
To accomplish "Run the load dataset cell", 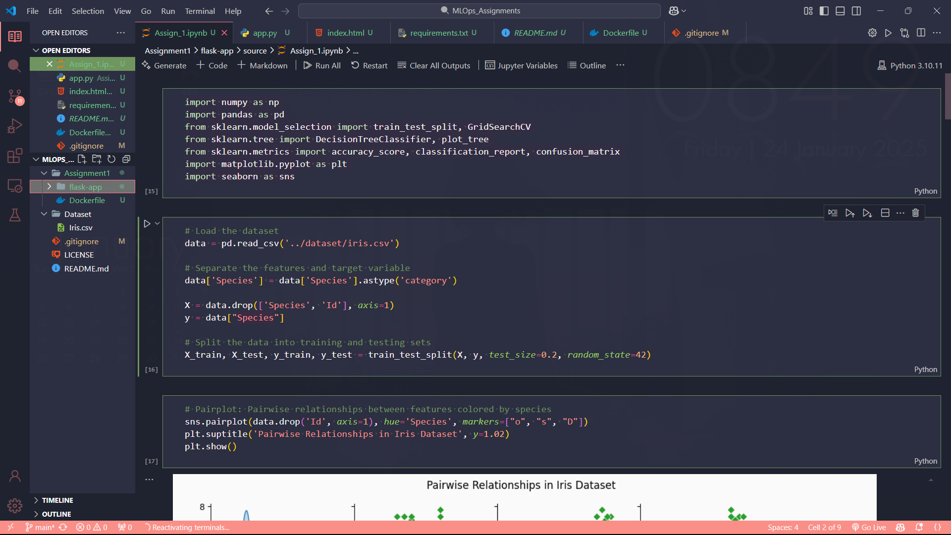I will (147, 224).
